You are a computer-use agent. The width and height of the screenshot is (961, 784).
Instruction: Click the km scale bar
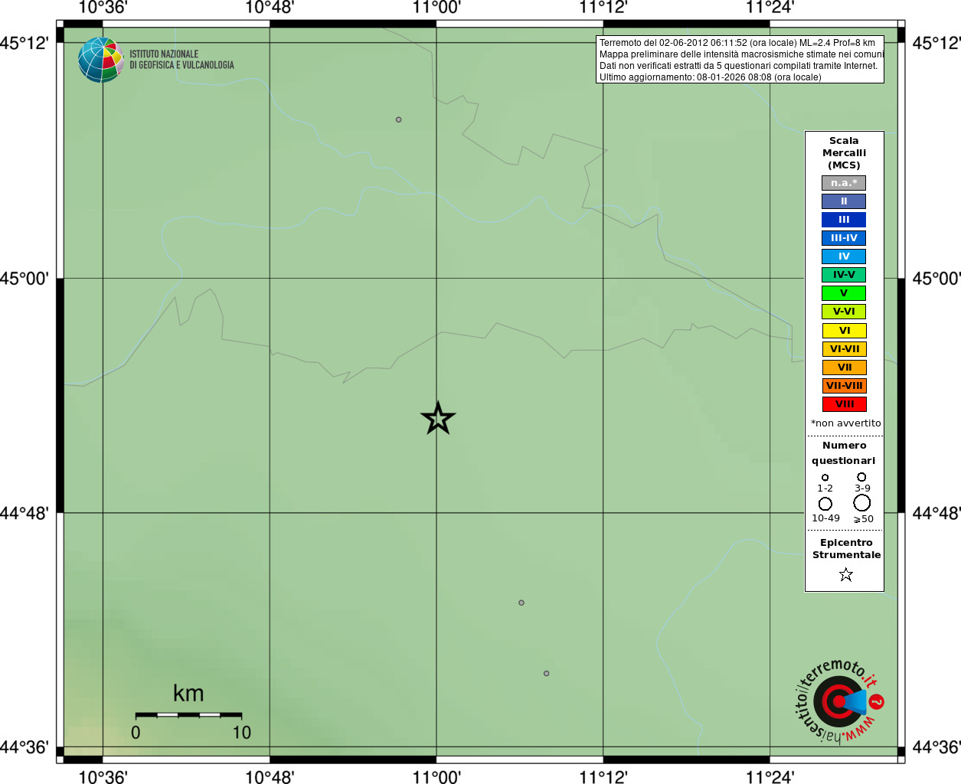click(188, 714)
